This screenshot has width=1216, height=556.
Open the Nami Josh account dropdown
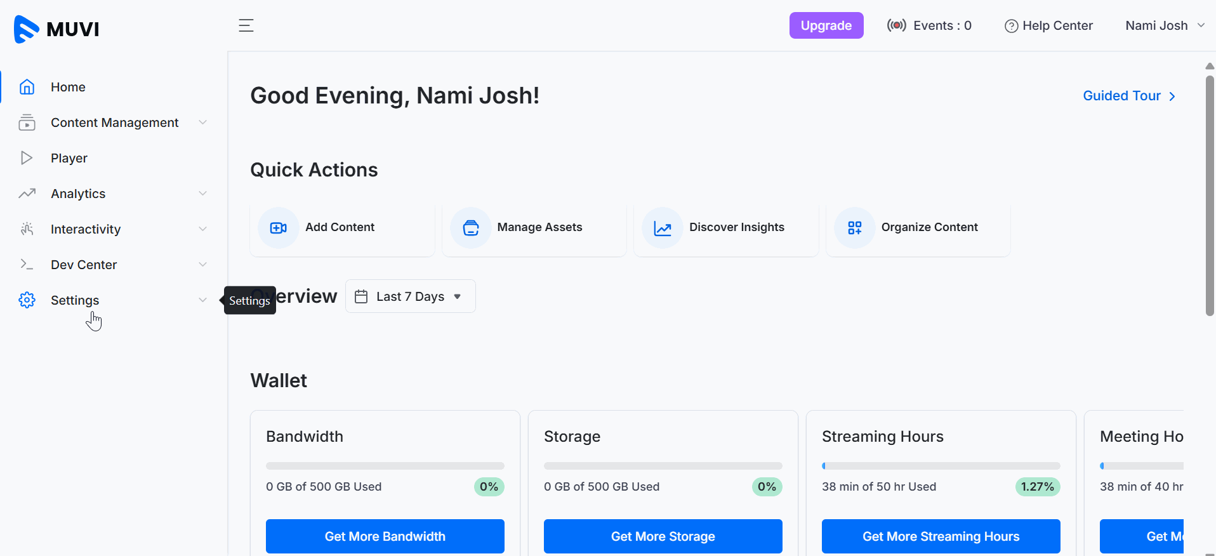pyautogui.click(x=1165, y=25)
